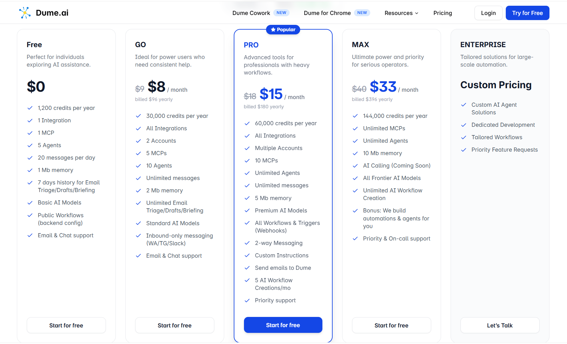
Task: Click the Resources chevron arrow
Action: tap(416, 13)
